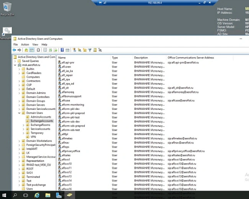
Task: Select user aflbonussupport in the list
Action: pos(72,96)
